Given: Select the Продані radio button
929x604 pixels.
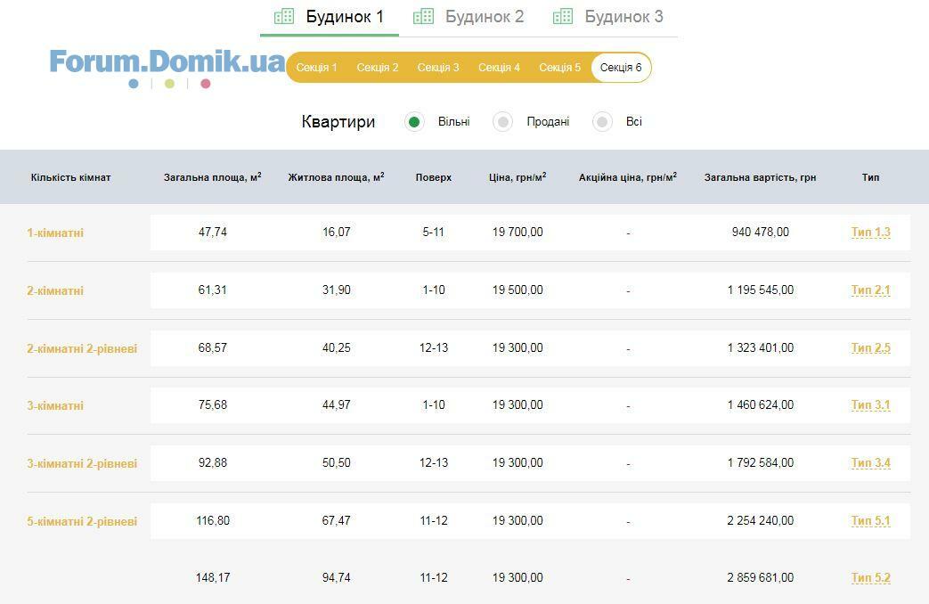Looking at the screenshot, I should pyautogui.click(x=503, y=122).
